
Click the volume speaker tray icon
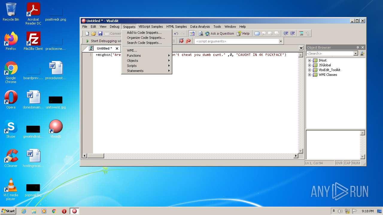point(340,211)
